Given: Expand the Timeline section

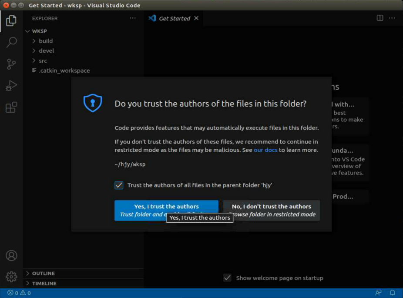Looking at the screenshot, I should 27,283.
